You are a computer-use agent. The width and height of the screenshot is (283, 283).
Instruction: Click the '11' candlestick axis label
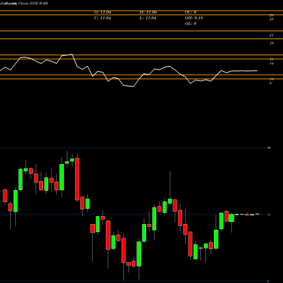click(269, 215)
